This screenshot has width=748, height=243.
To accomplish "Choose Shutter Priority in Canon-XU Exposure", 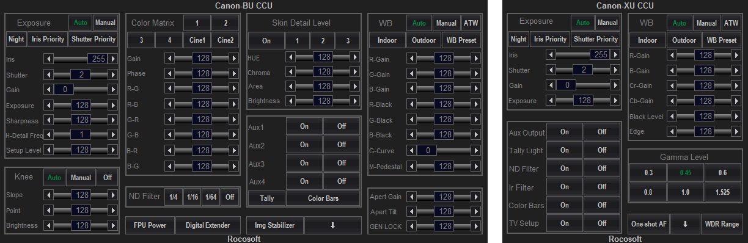I will 595,39.
